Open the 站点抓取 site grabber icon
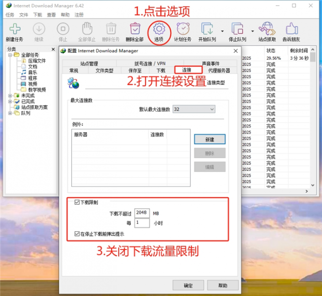This screenshot has height=296, width=322. click(267, 29)
